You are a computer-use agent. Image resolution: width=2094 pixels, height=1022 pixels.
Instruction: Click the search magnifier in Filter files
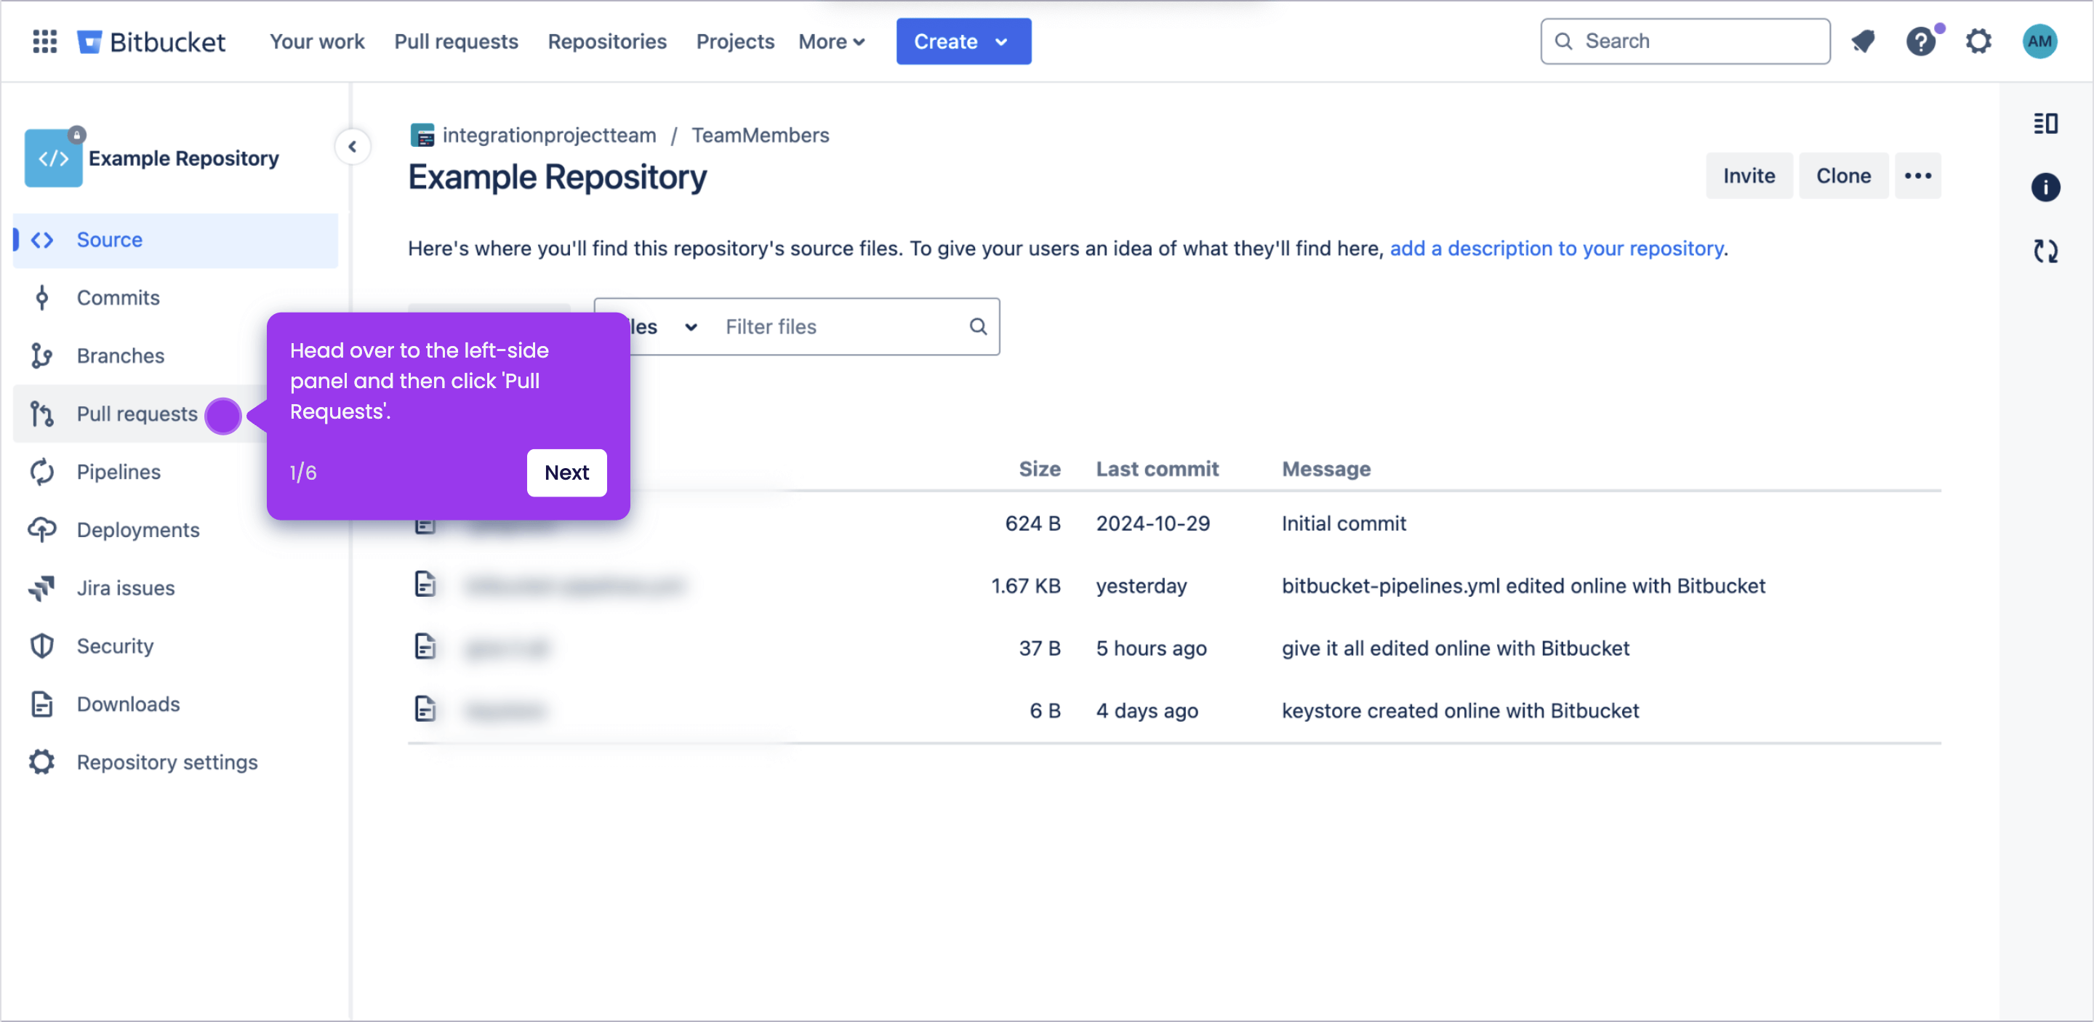978,326
